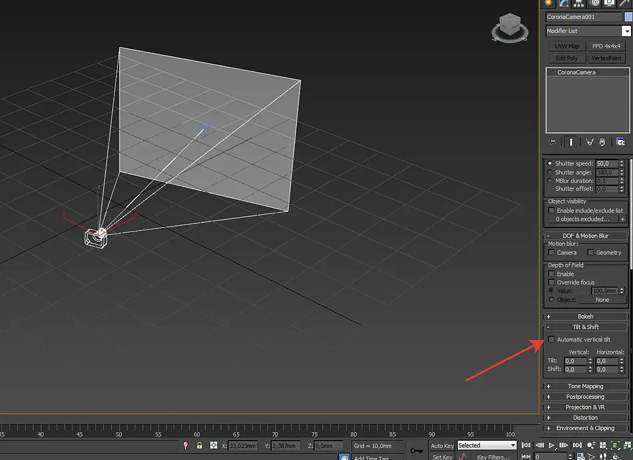Click the focus Object None button
Viewport: 633px width, 460px height.
click(x=602, y=300)
